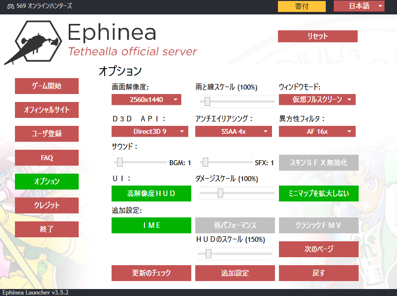Click the 'UI:' section label
Screen dimensions: 397x296
point(121,179)
